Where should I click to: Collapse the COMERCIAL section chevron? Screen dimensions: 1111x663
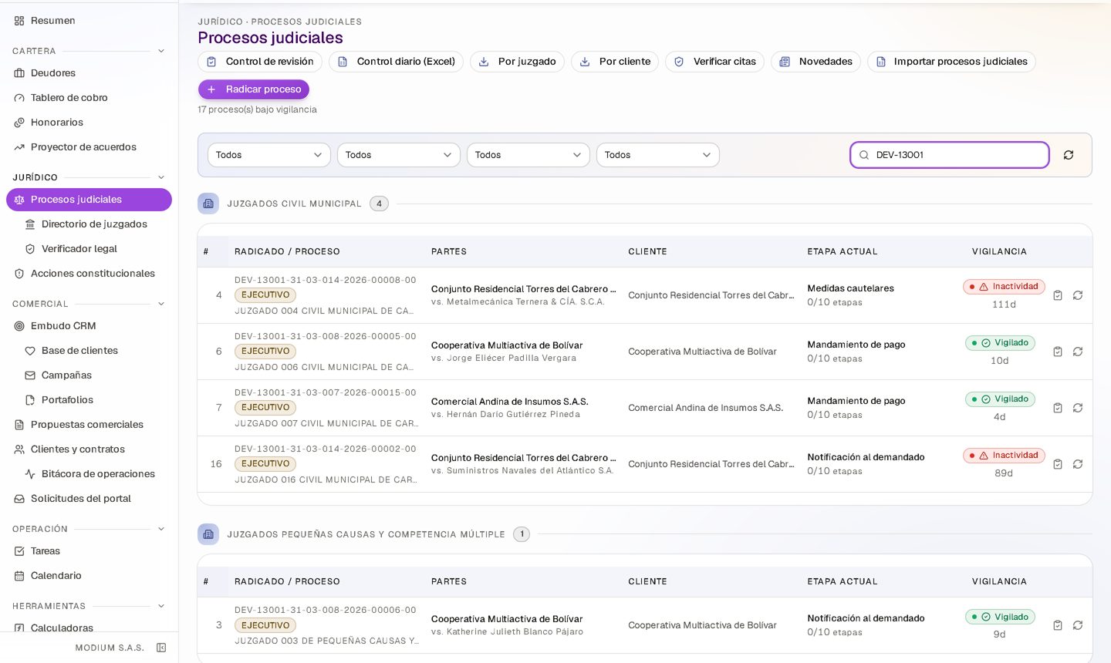tap(161, 304)
